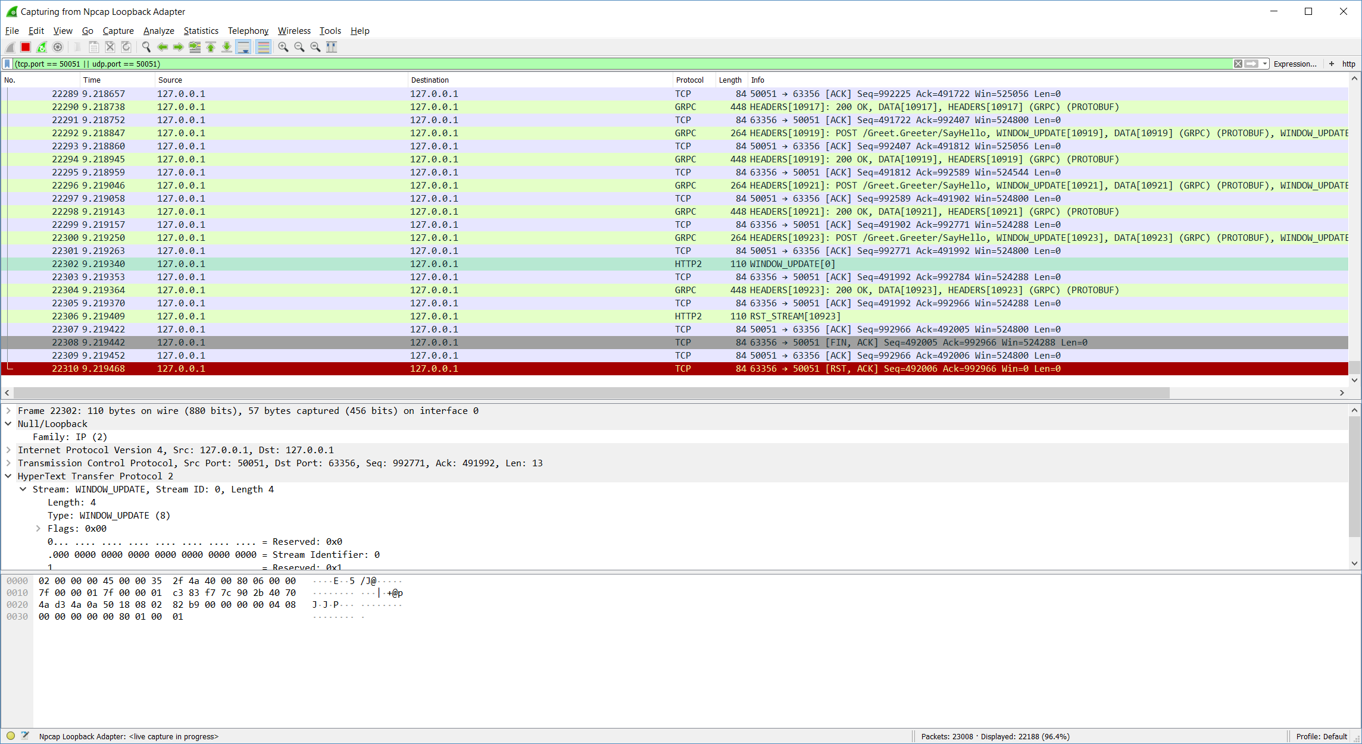Open the Telephony menu
1362x744 pixels.
248,30
